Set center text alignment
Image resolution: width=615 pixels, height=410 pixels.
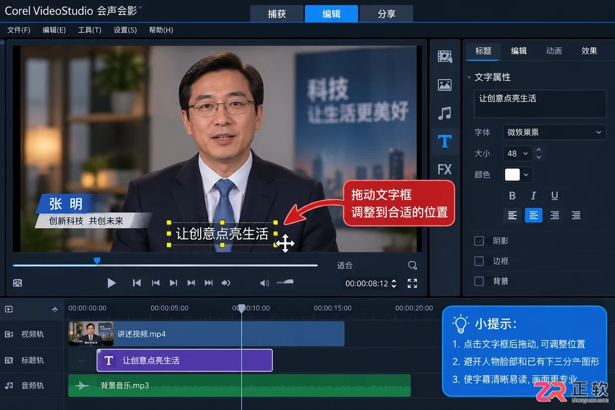pos(534,215)
